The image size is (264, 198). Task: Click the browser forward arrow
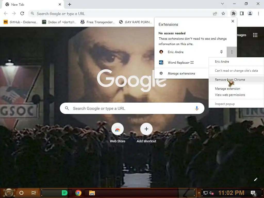click(x=14, y=13)
